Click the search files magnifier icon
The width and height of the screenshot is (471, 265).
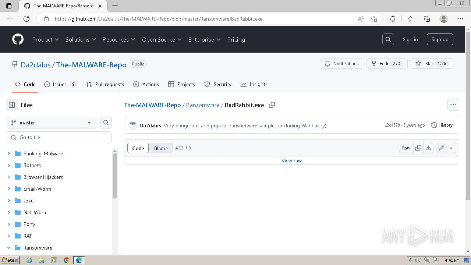coord(106,123)
